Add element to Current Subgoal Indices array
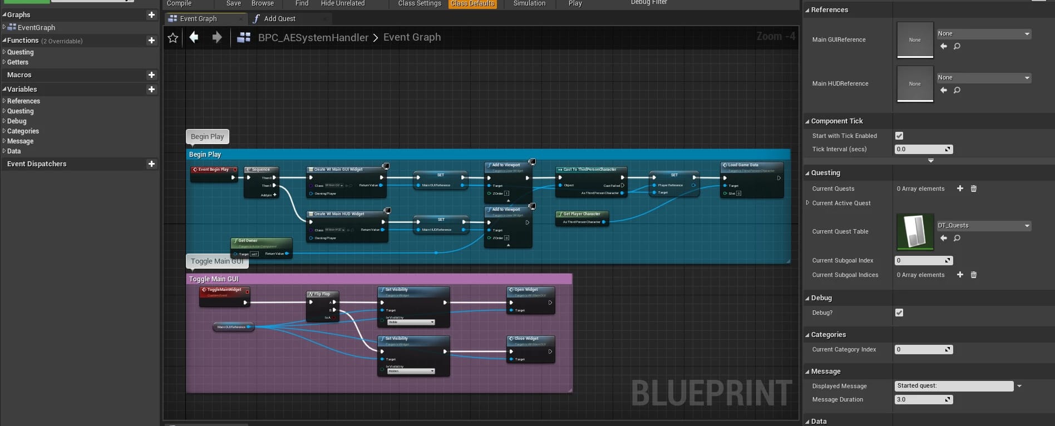 coord(960,275)
